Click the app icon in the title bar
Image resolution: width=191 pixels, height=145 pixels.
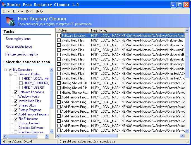coord(4,4)
